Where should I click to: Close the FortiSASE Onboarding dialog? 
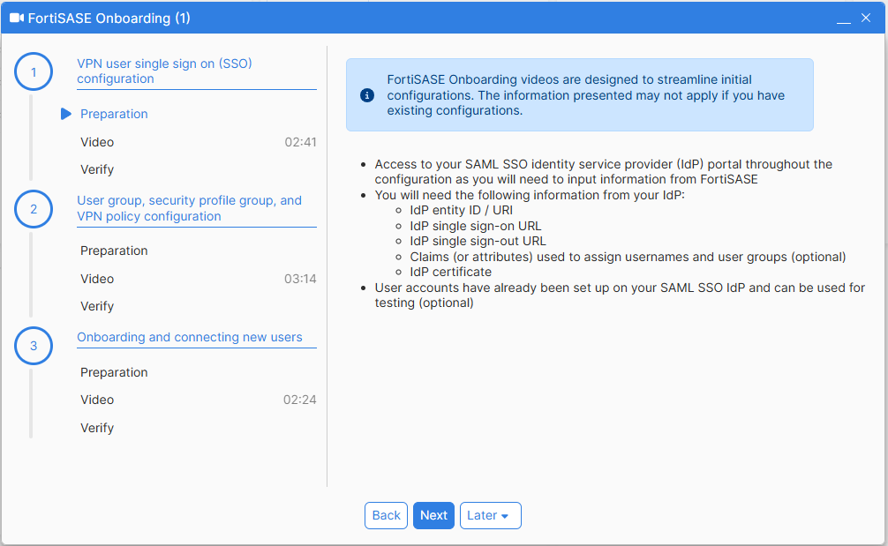coord(866,19)
